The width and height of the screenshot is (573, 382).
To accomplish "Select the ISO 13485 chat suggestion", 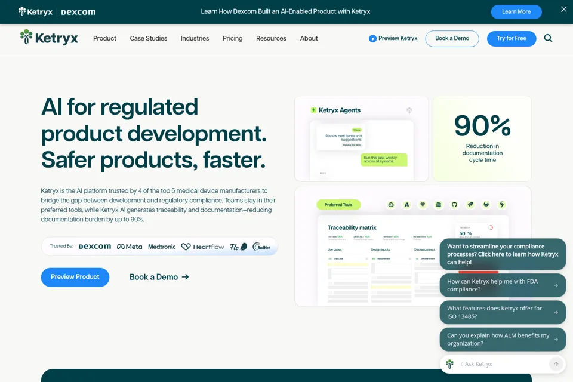I will pyautogui.click(x=503, y=312).
